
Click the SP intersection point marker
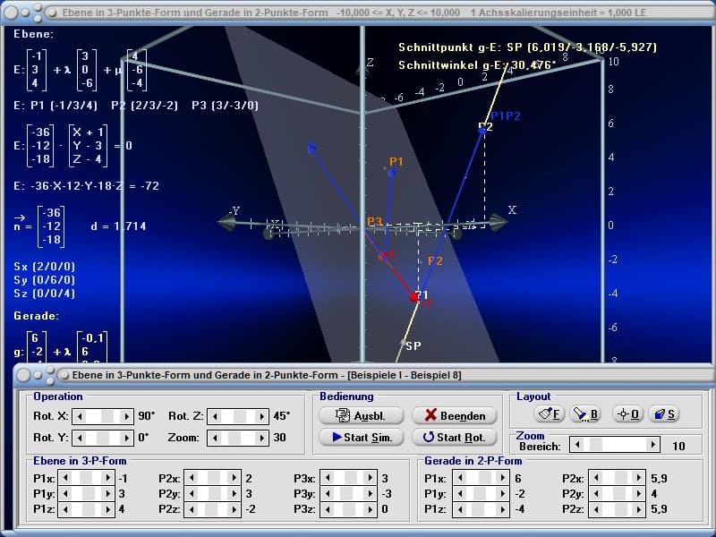click(x=403, y=342)
